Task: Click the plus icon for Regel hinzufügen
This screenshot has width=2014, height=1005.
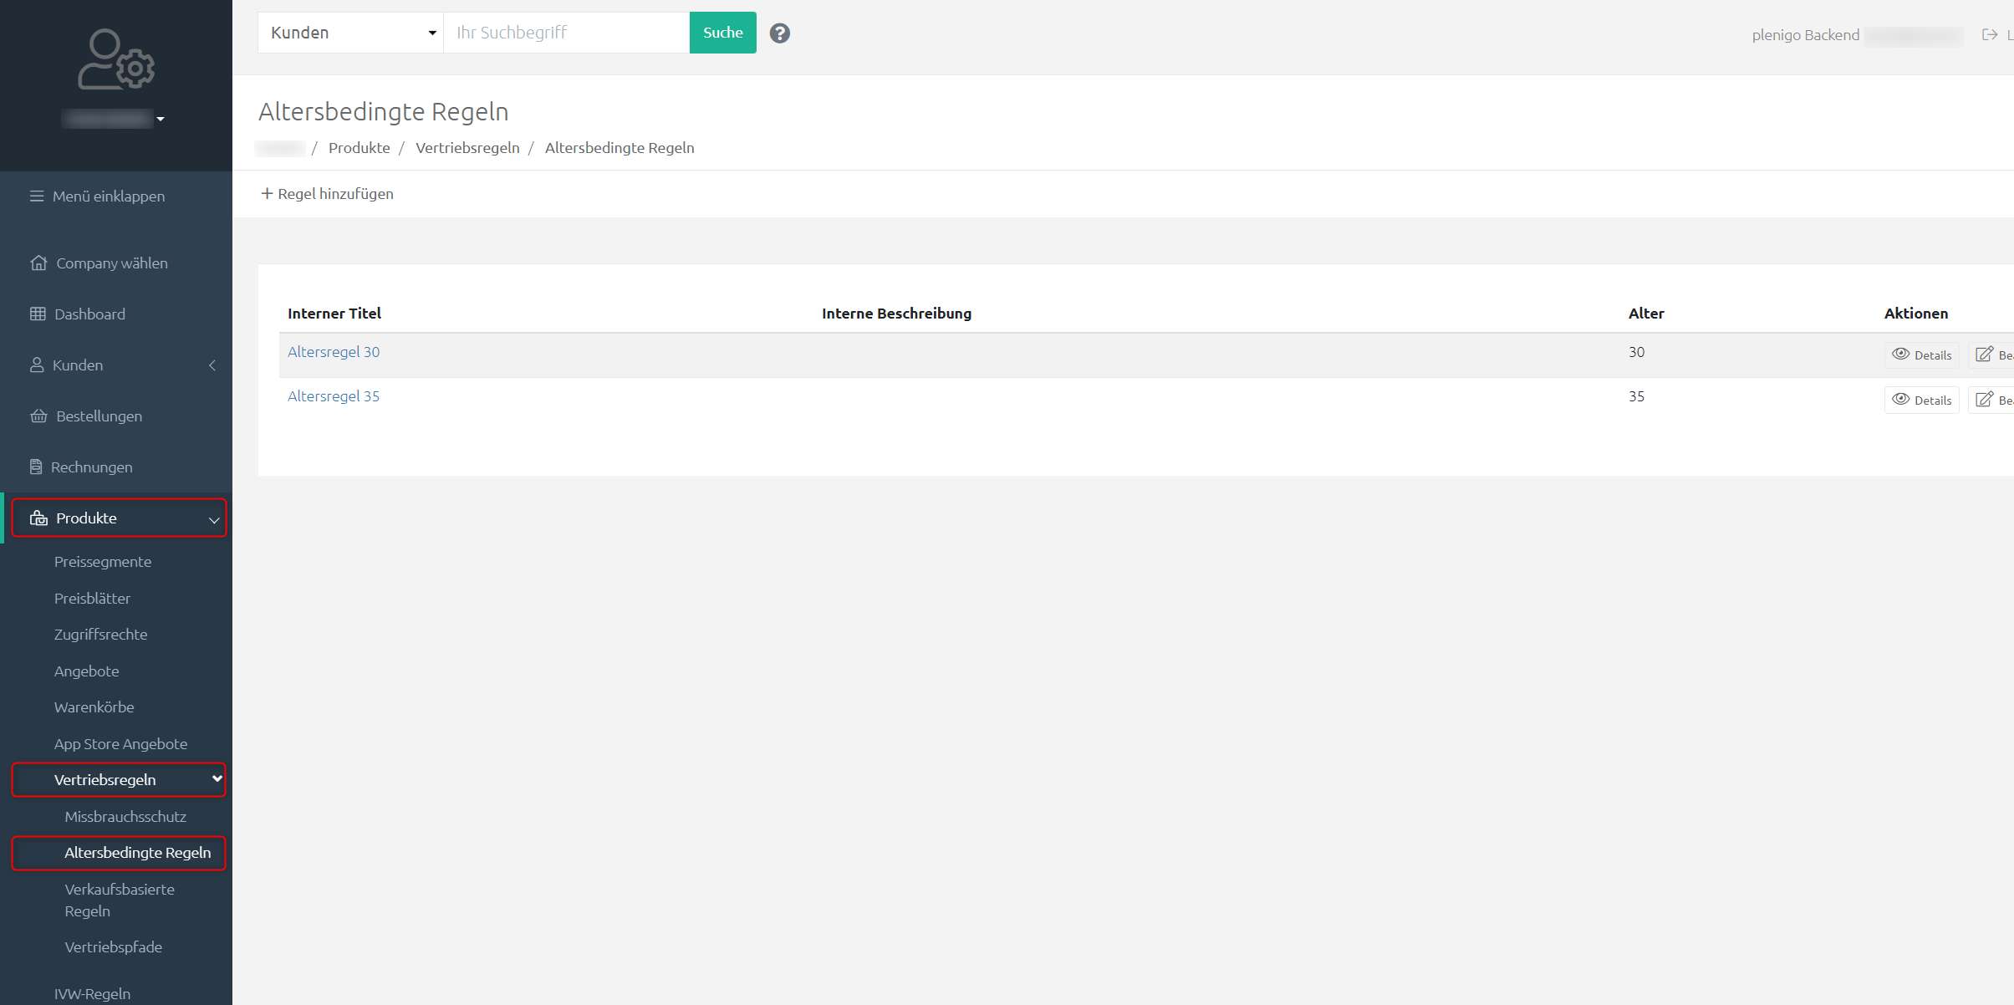Action: (267, 194)
